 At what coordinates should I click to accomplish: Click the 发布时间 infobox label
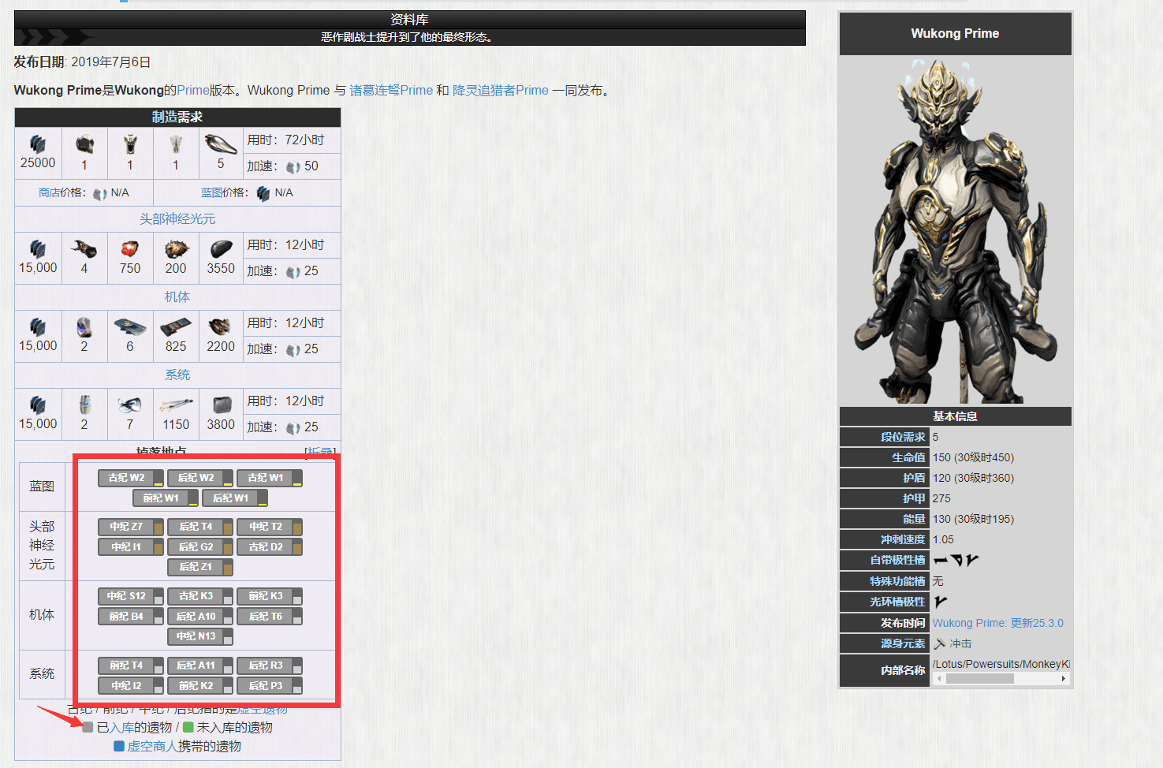(x=903, y=623)
